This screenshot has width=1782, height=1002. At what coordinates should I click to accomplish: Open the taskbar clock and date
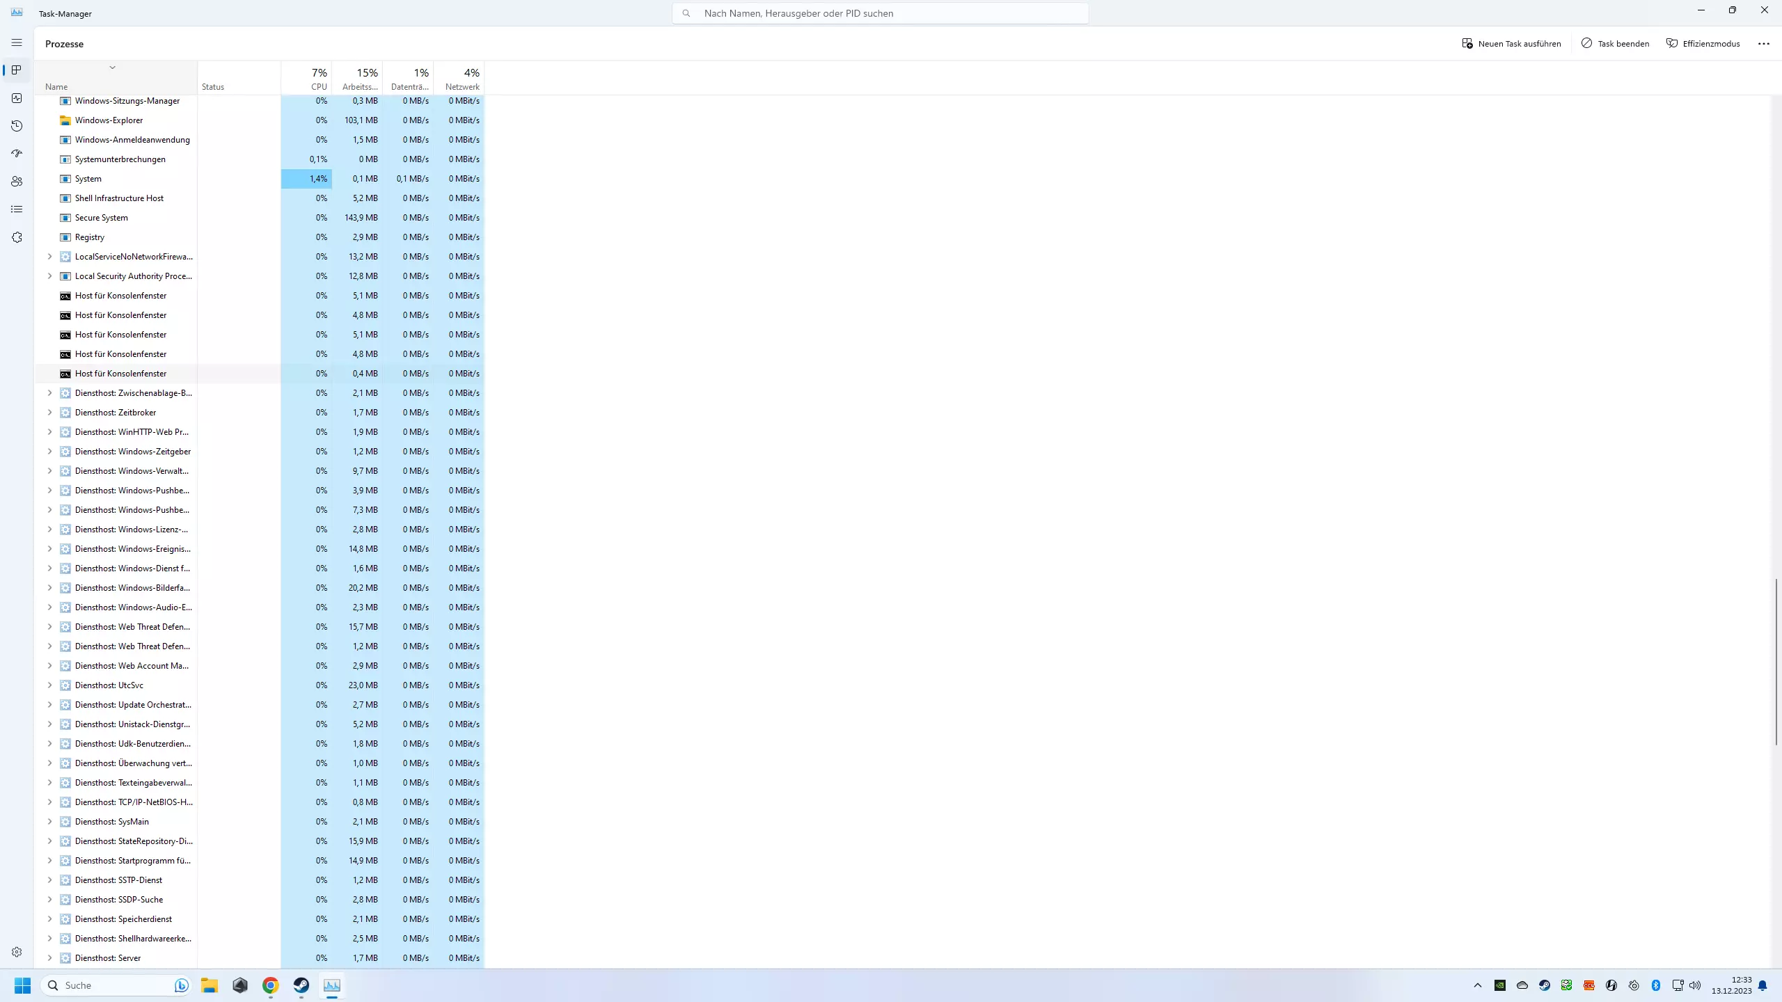pos(1732,985)
